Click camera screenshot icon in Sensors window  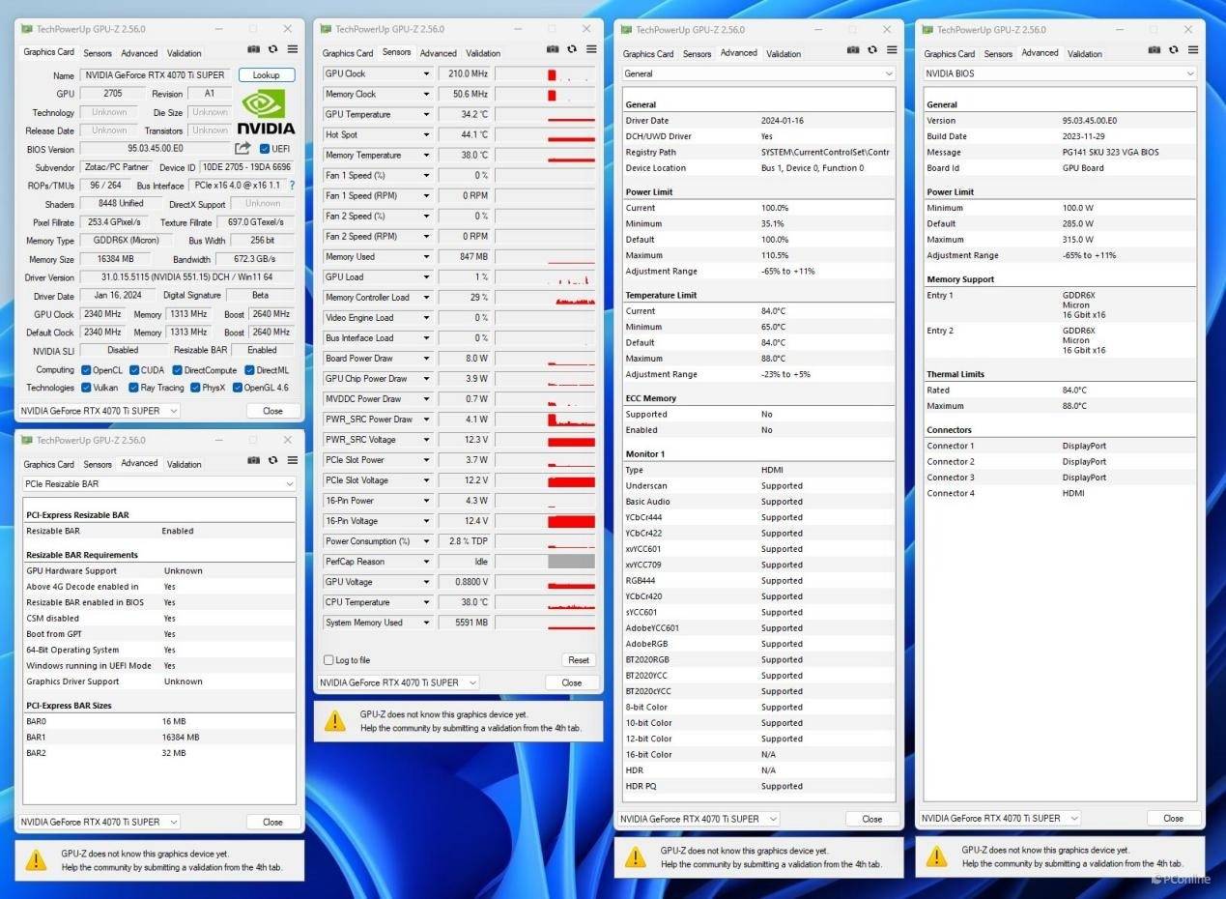click(x=553, y=49)
